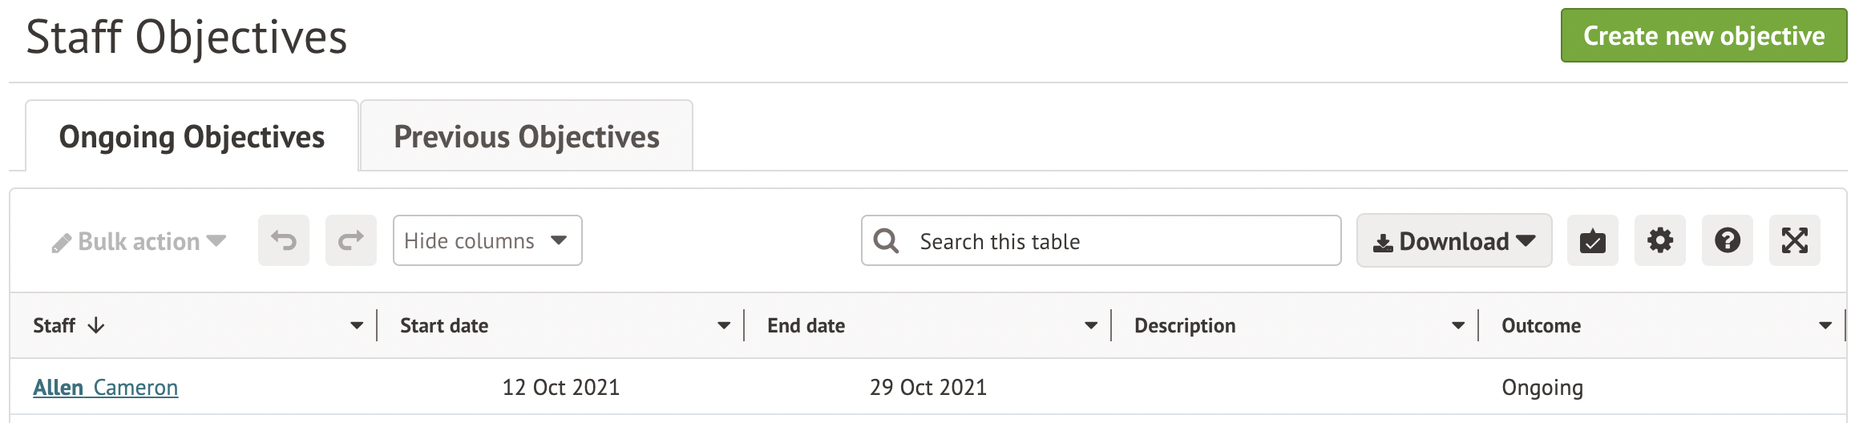This screenshot has width=1855, height=423.
Task: Open the Bulk action dropdown
Action: pyautogui.click(x=139, y=241)
